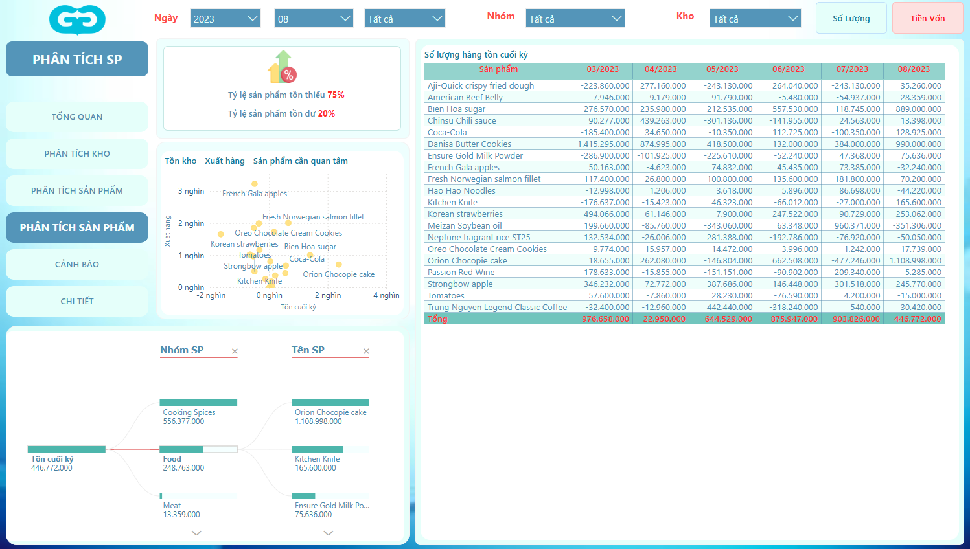970x549 pixels.
Task: Select Korean strawberries table row
Action: 684,214
